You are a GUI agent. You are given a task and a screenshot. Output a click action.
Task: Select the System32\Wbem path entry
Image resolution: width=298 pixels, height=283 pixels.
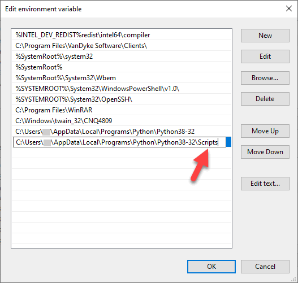click(x=122, y=78)
